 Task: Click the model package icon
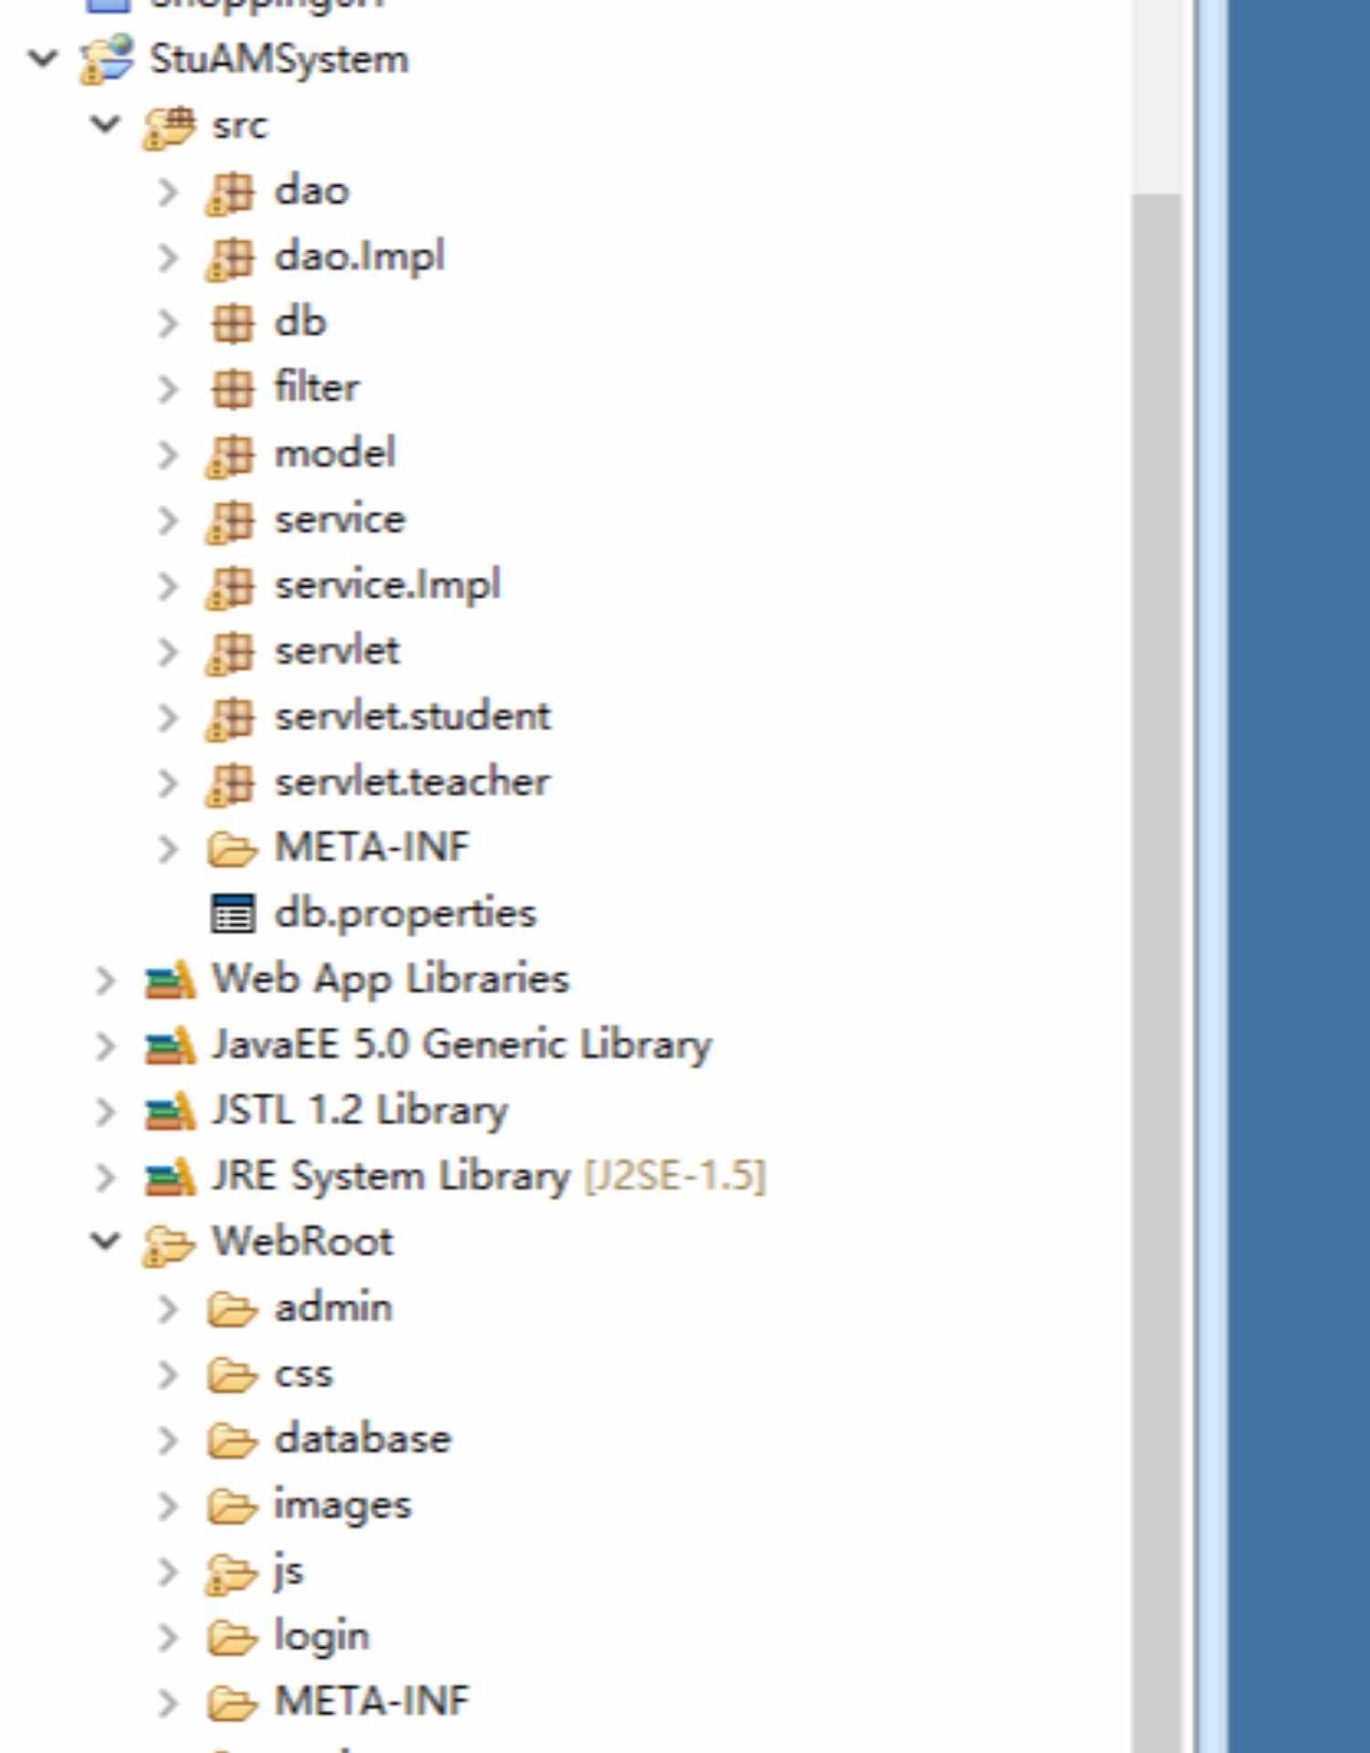tap(231, 455)
